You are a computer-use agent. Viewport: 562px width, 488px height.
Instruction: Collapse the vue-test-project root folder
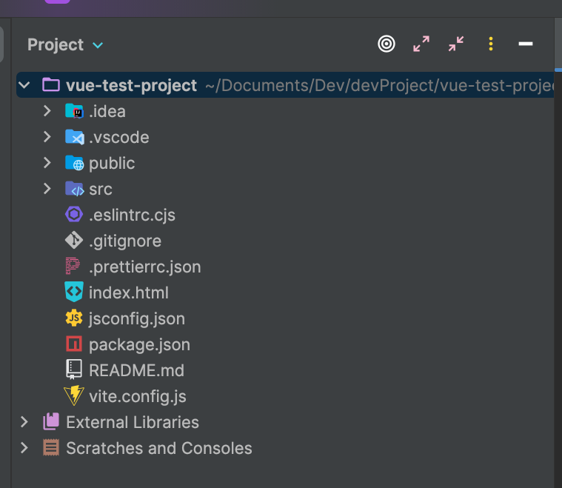pos(24,85)
